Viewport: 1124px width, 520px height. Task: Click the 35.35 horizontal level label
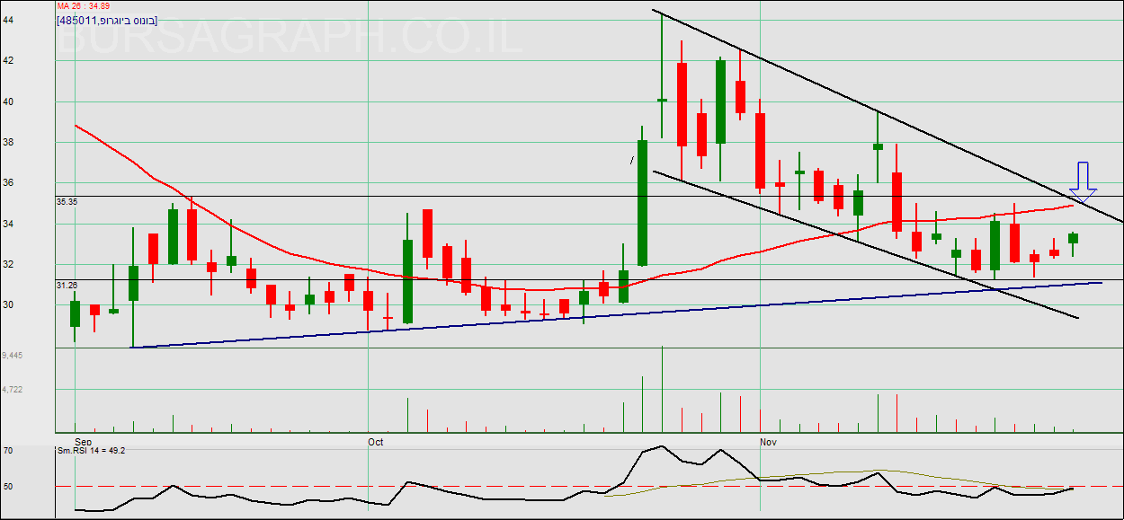[x=67, y=202]
